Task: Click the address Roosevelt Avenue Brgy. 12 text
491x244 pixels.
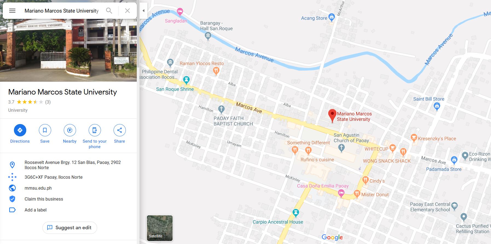Action: (73, 165)
